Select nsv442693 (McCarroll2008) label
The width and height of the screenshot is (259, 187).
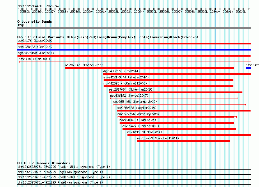(x=125, y=83)
